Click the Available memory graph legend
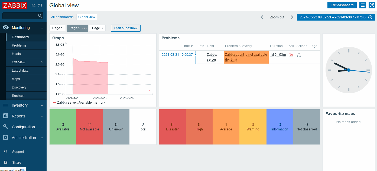 pos(79,103)
